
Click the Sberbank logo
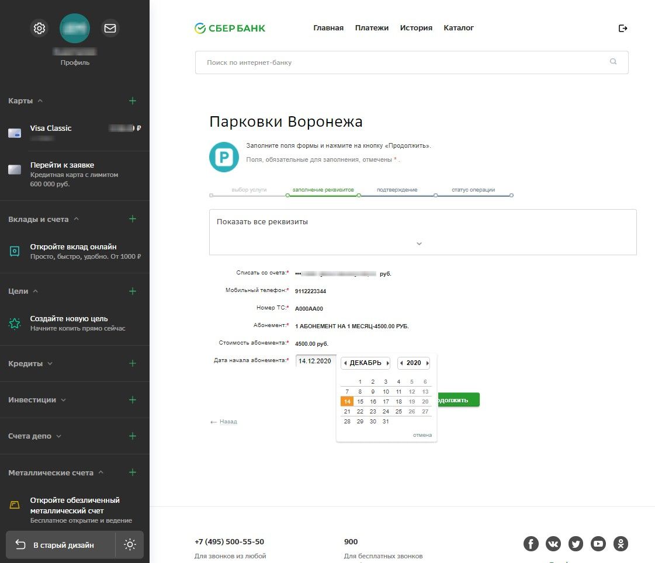coord(230,28)
